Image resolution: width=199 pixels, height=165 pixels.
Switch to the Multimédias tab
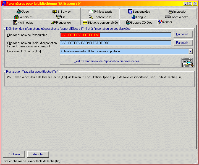tap(22, 23)
